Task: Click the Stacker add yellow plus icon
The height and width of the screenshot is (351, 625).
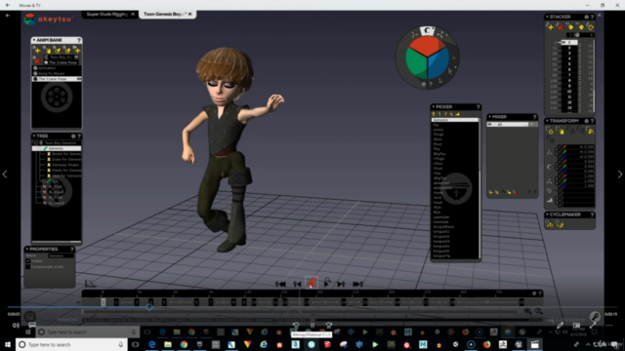Action: (551, 27)
